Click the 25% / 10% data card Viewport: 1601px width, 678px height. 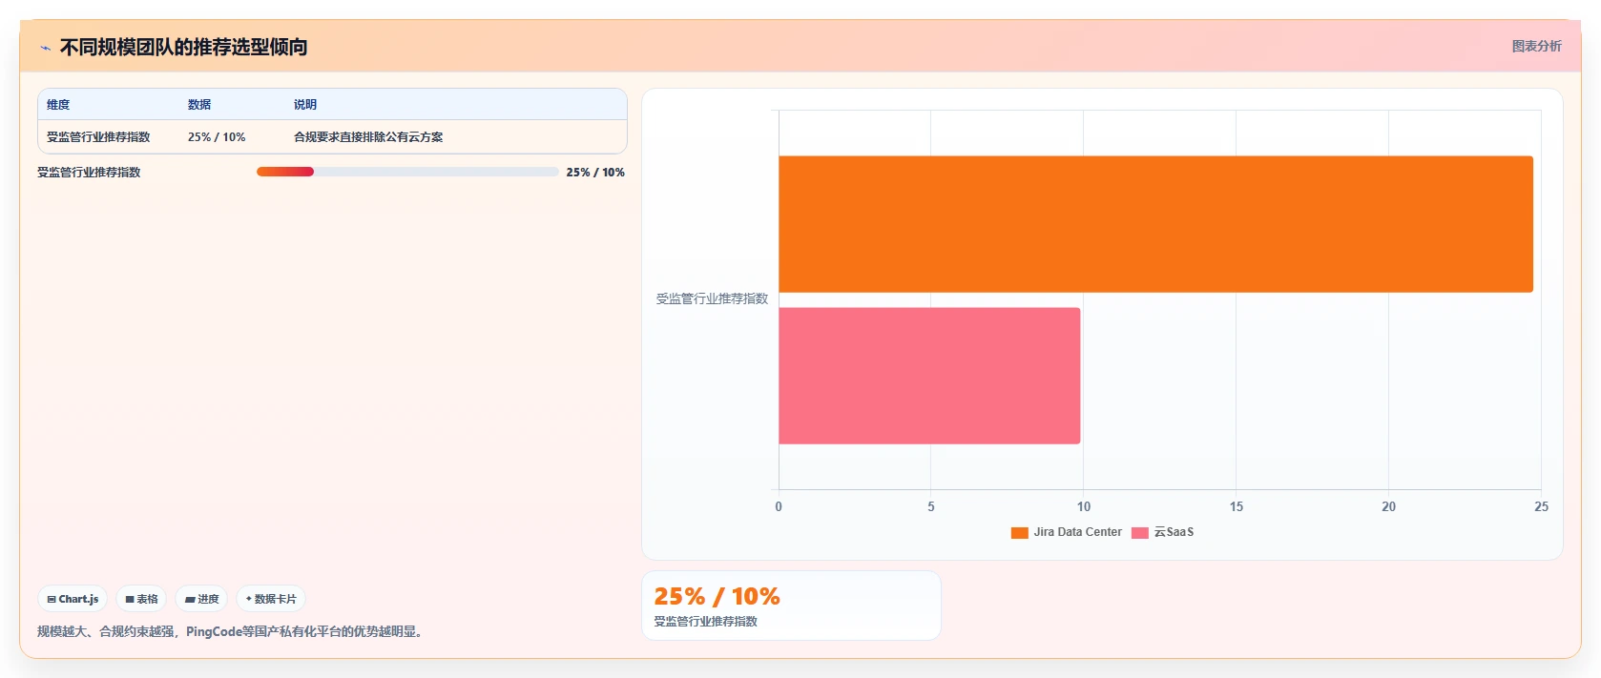point(791,606)
